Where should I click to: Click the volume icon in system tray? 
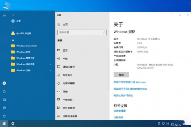pos(167,123)
